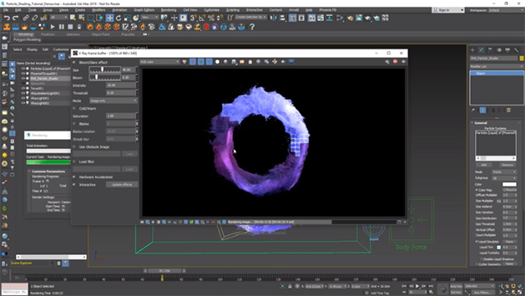Click the Display menu in Scene Explorer
Viewport: 525px width, 296px height.
tap(32, 49)
